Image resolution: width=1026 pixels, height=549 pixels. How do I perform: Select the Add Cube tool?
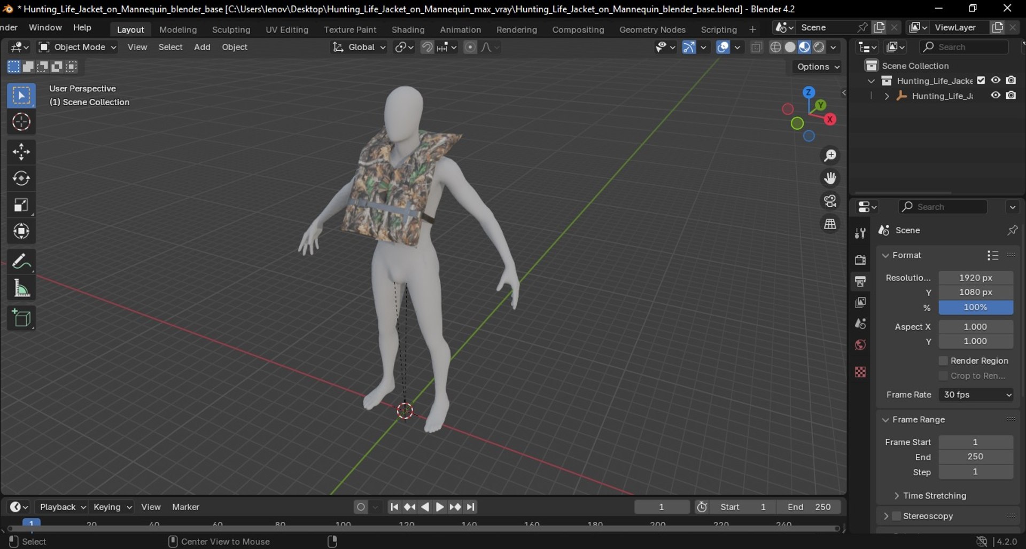coord(21,318)
